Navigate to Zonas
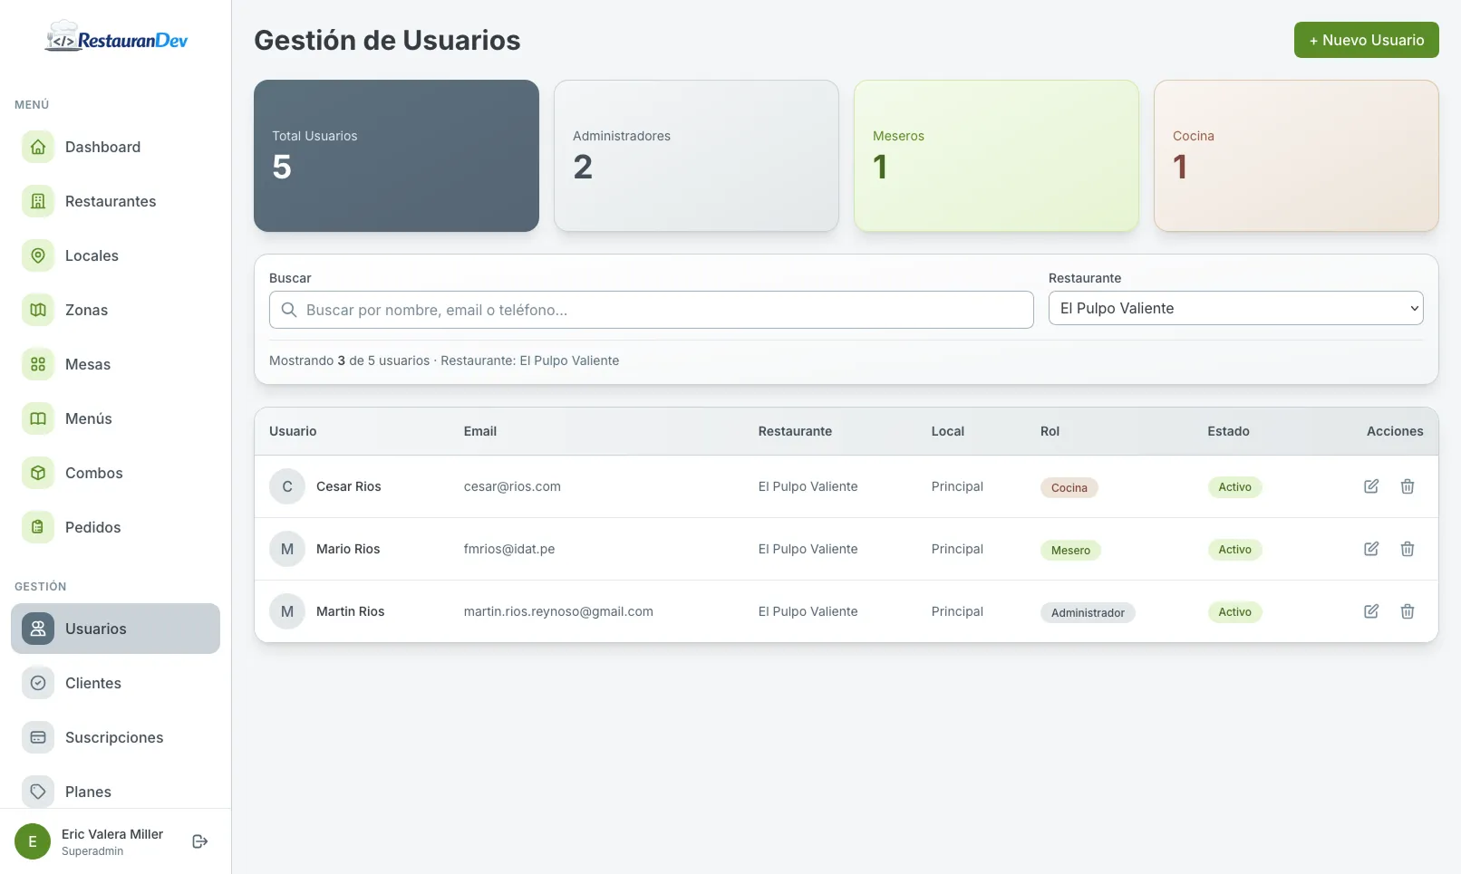The image size is (1461, 874). [115, 310]
